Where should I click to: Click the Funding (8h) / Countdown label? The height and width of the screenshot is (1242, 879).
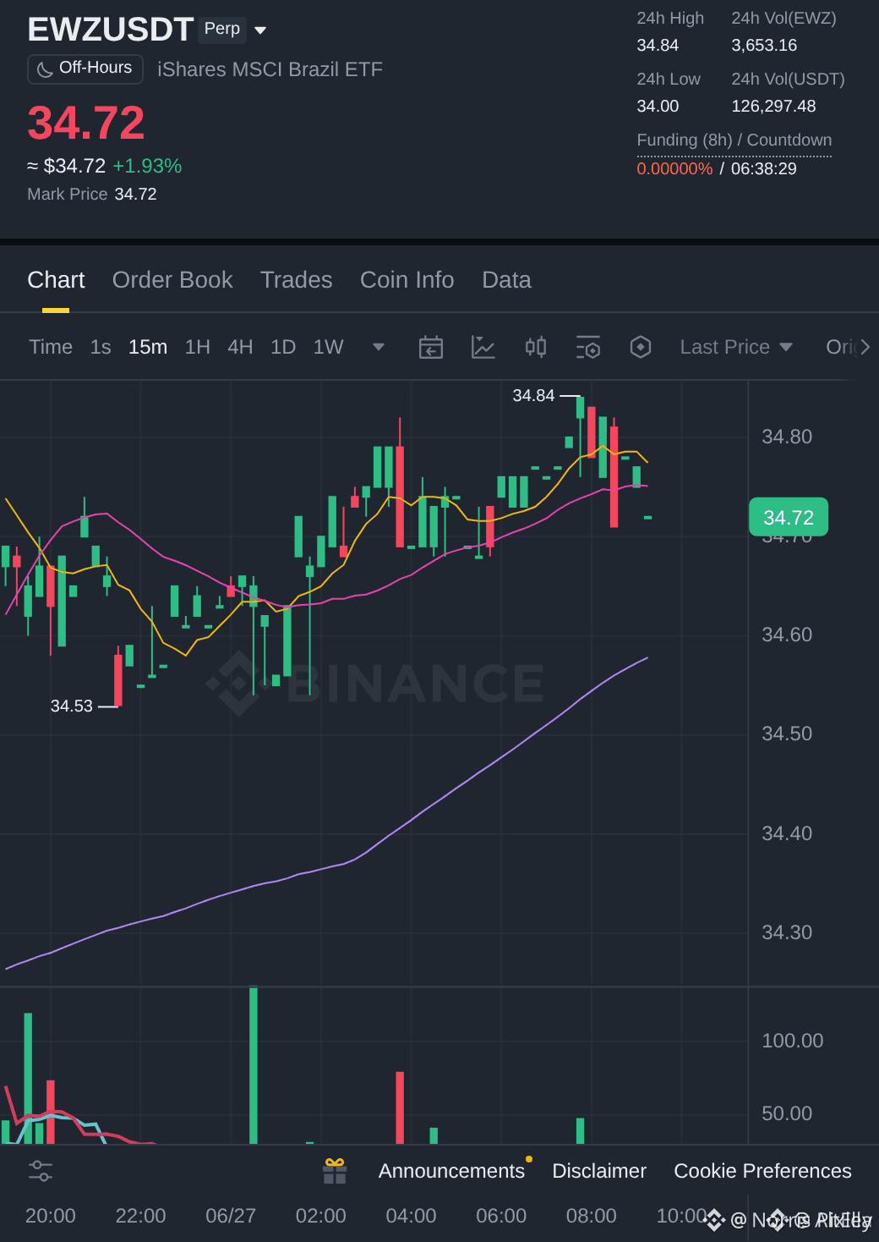click(734, 140)
